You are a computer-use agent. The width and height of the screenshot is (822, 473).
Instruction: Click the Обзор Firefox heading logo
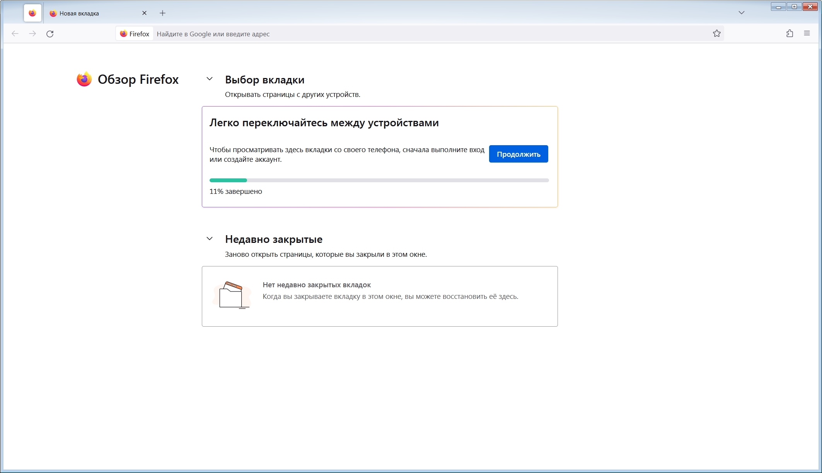pyautogui.click(x=84, y=79)
